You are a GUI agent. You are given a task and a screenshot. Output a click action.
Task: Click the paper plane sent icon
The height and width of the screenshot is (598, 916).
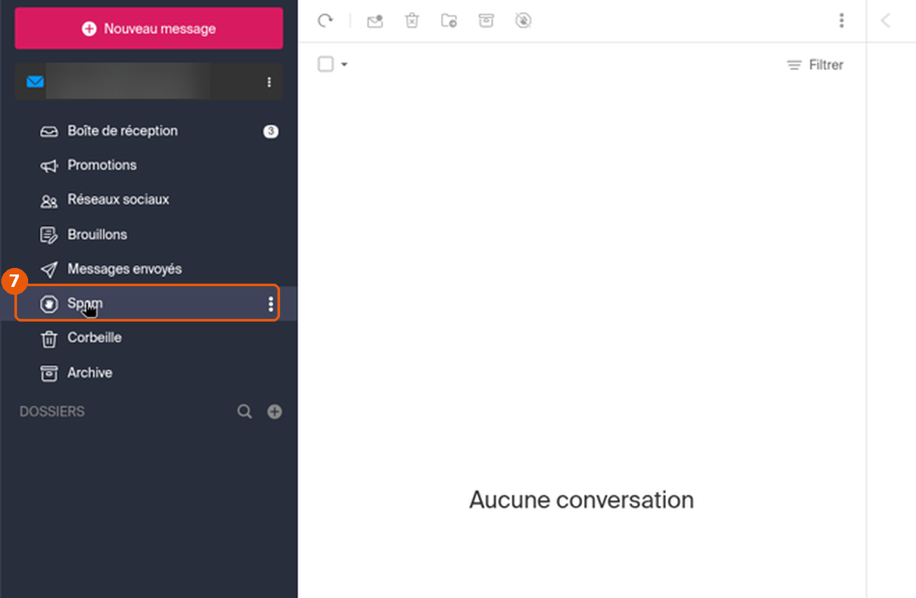[x=49, y=269]
